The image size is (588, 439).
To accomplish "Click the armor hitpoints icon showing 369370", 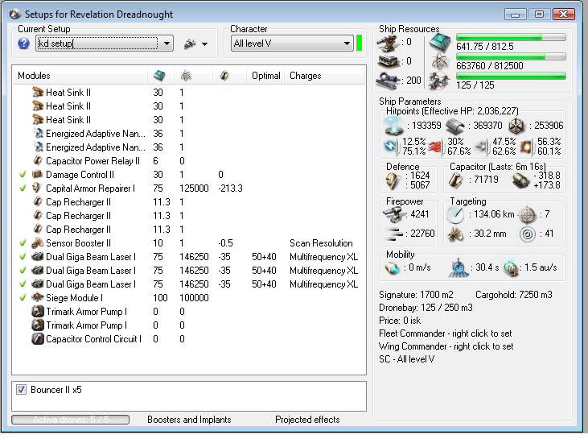I will (455, 126).
